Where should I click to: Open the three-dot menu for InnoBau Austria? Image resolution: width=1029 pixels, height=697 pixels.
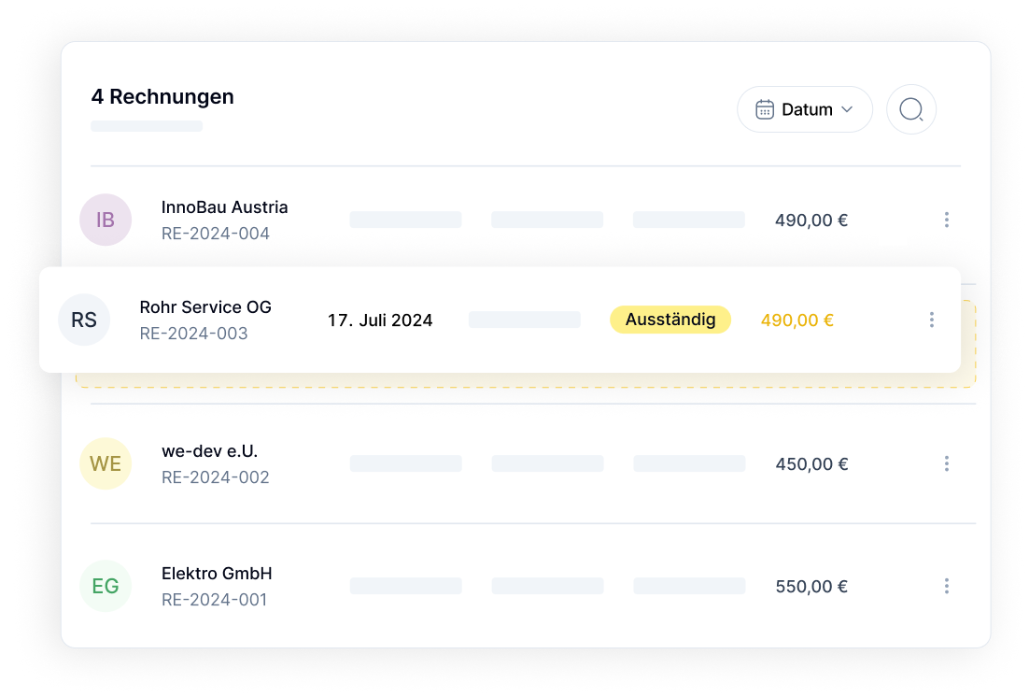947,220
